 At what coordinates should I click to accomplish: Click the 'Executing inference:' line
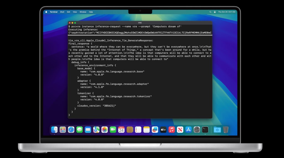pyautogui.click(x=83, y=30)
